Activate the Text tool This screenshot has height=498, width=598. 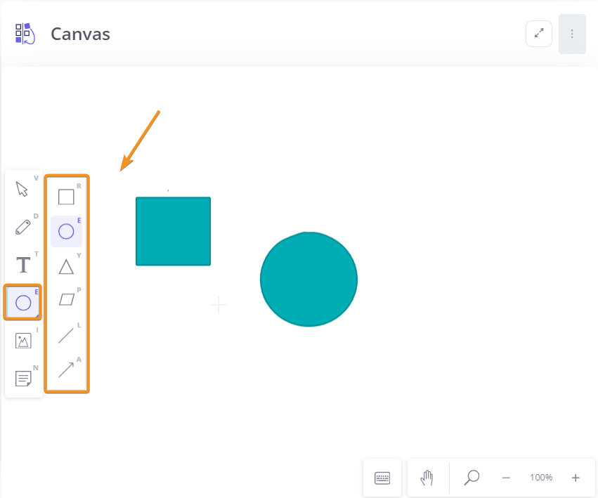[23, 265]
